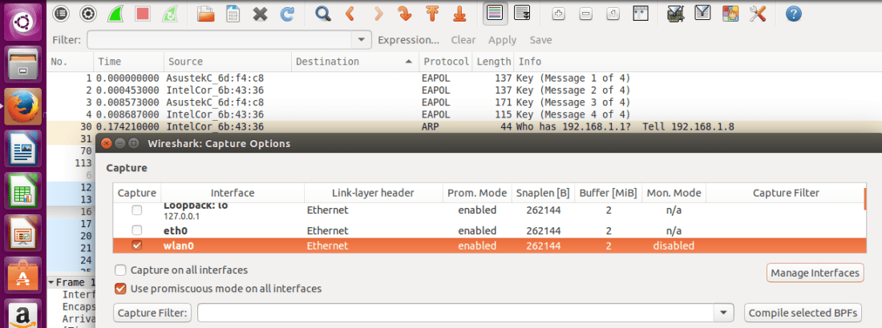The width and height of the screenshot is (882, 328).
Task: Sort packets by Source column header
Action: coord(185,62)
